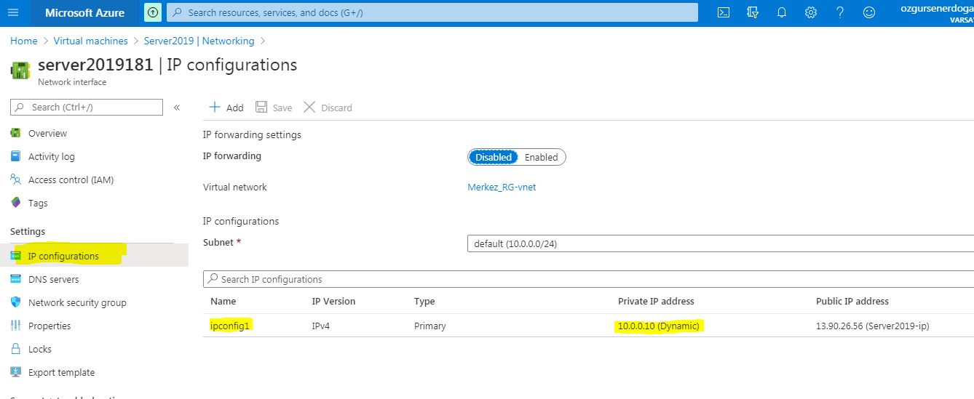Open Locks in the sidebar
This screenshot has height=399, width=974.
coord(40,349)
